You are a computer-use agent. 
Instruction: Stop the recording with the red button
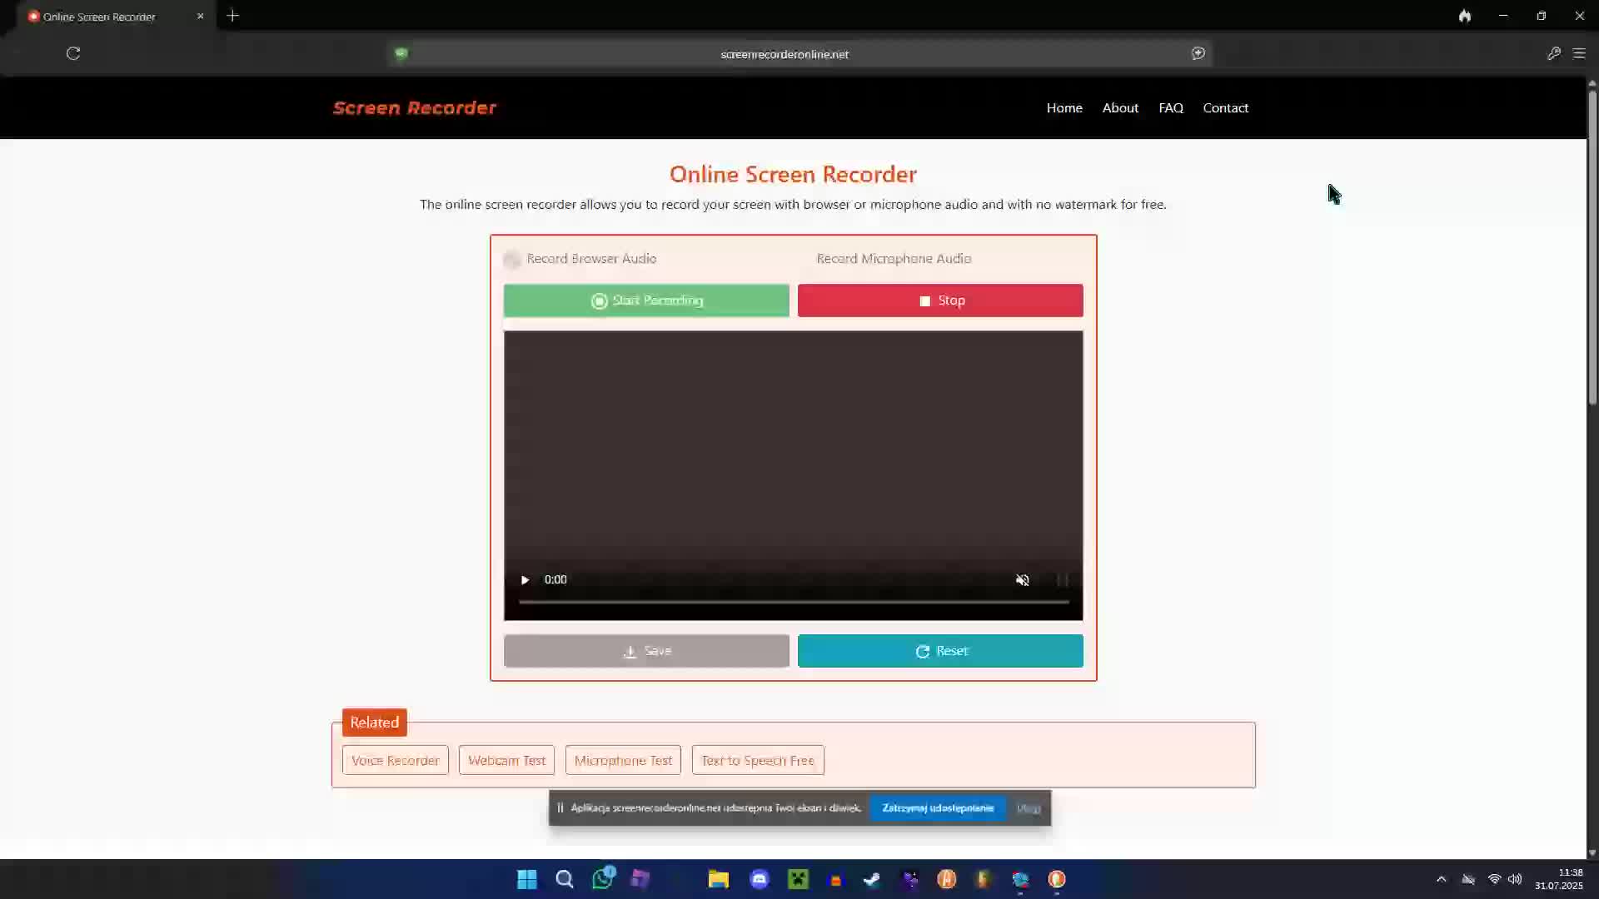pos(940,300)
